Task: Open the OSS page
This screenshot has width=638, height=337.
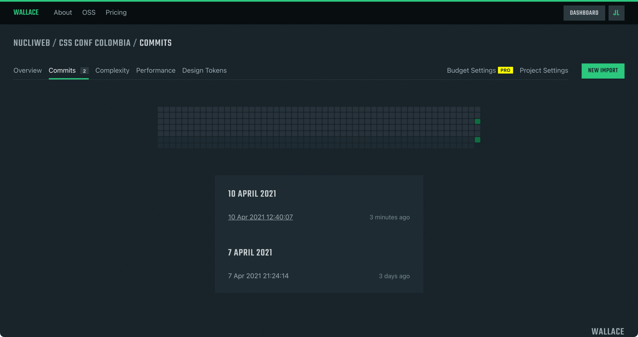Action: (x=89, y=12)
